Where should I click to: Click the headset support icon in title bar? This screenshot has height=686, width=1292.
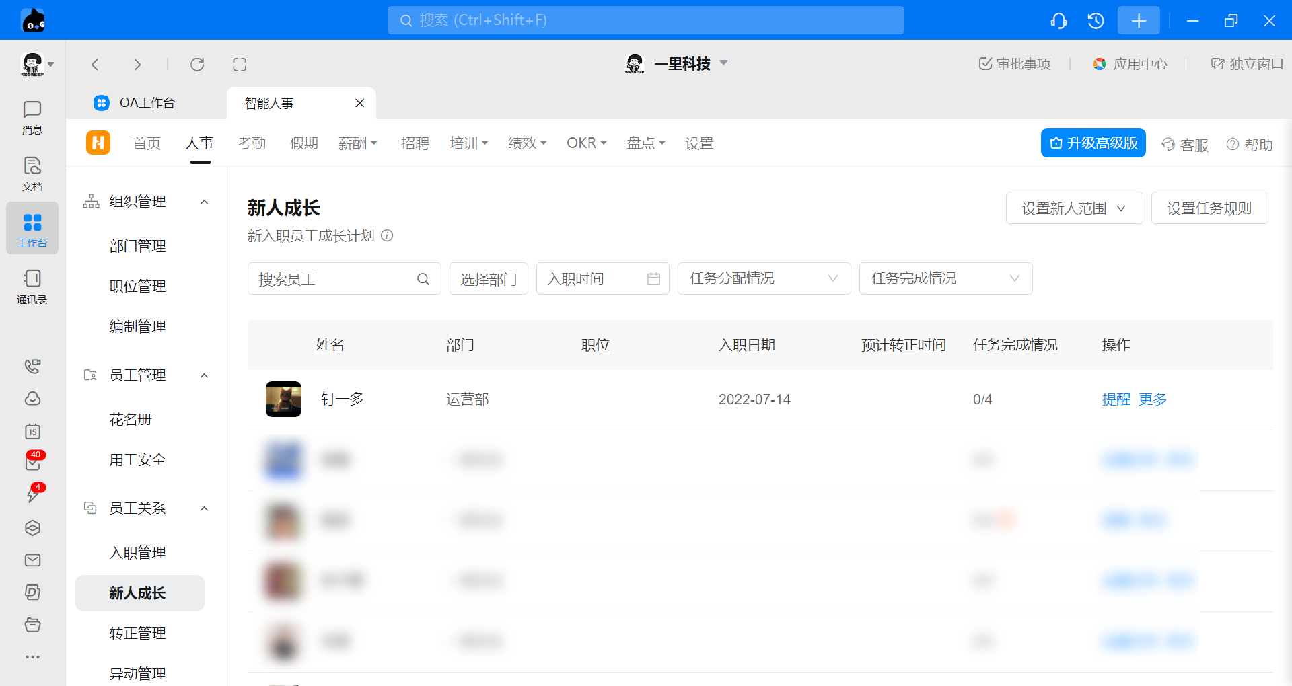1058,21
